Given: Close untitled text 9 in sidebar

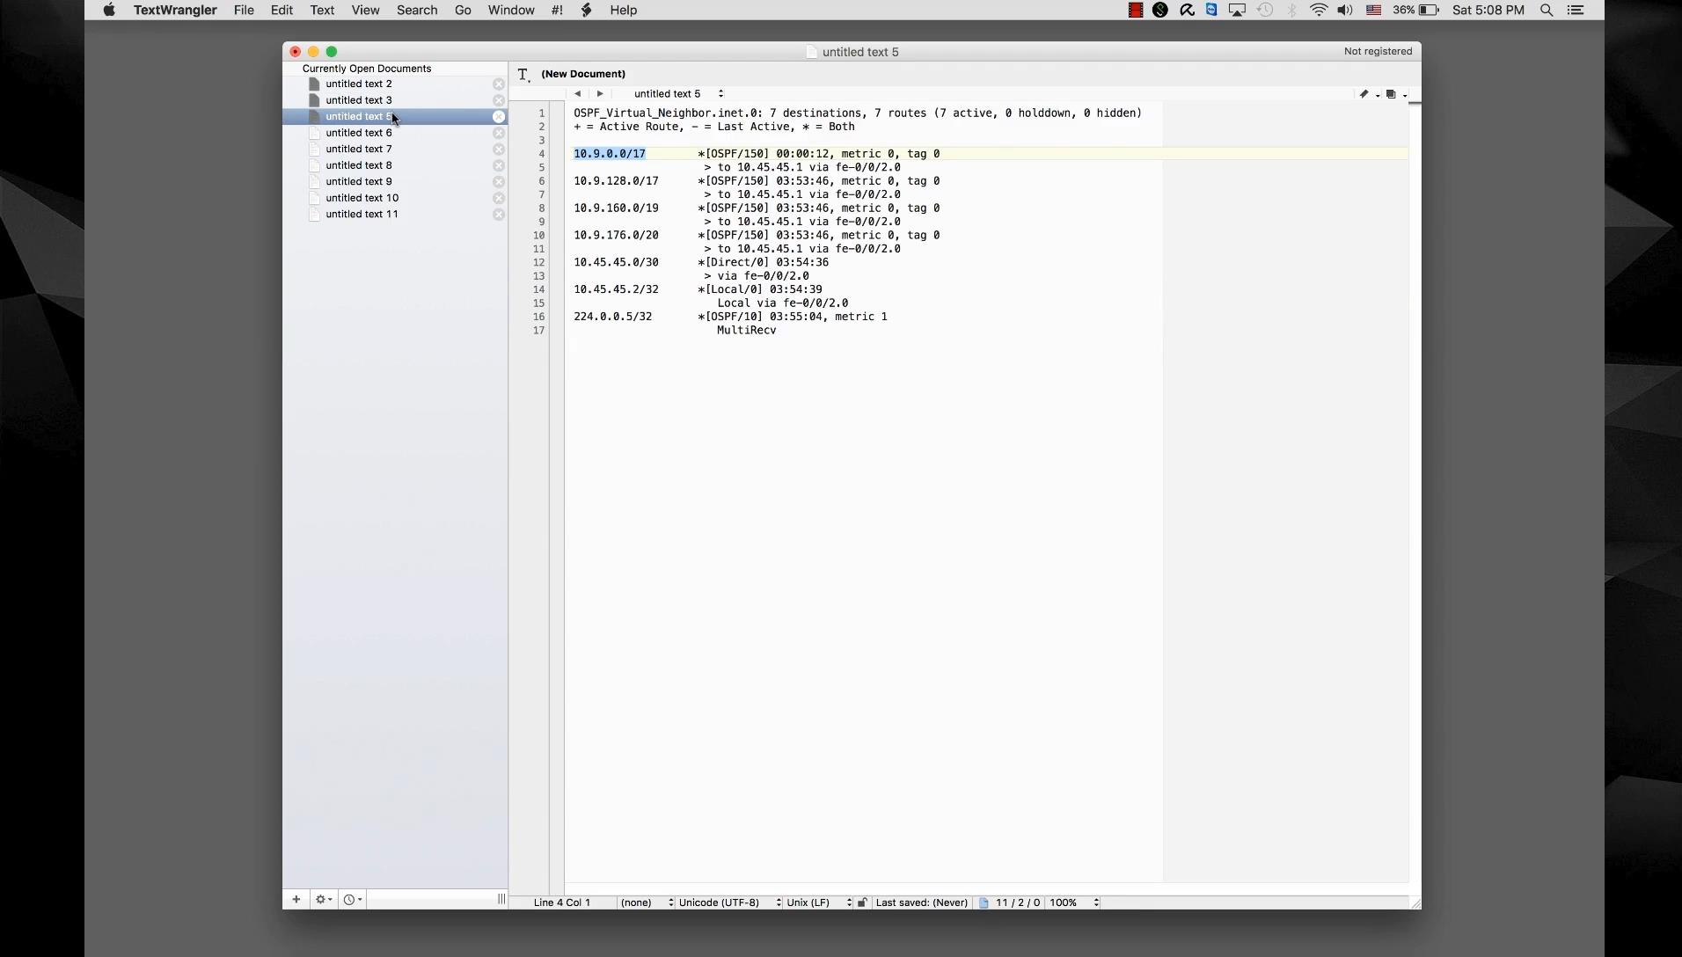Looking at the screenshot, I should [499, 182].
